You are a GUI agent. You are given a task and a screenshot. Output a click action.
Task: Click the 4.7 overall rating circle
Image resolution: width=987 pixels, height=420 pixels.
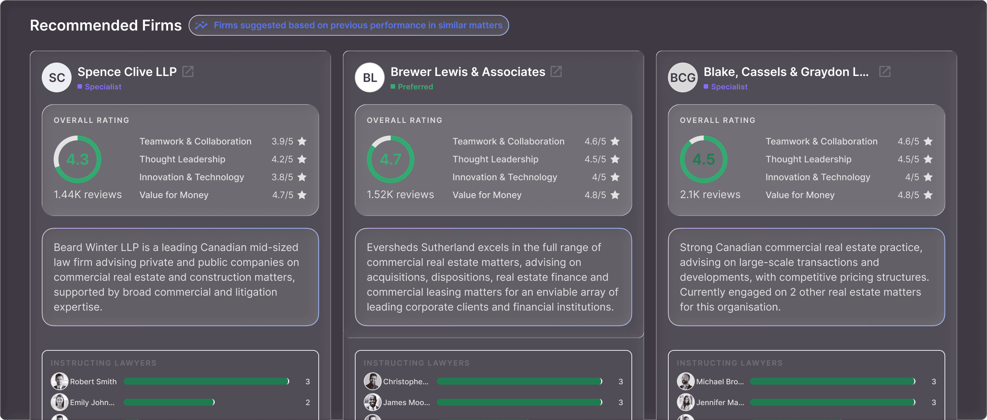pos(390,159)
